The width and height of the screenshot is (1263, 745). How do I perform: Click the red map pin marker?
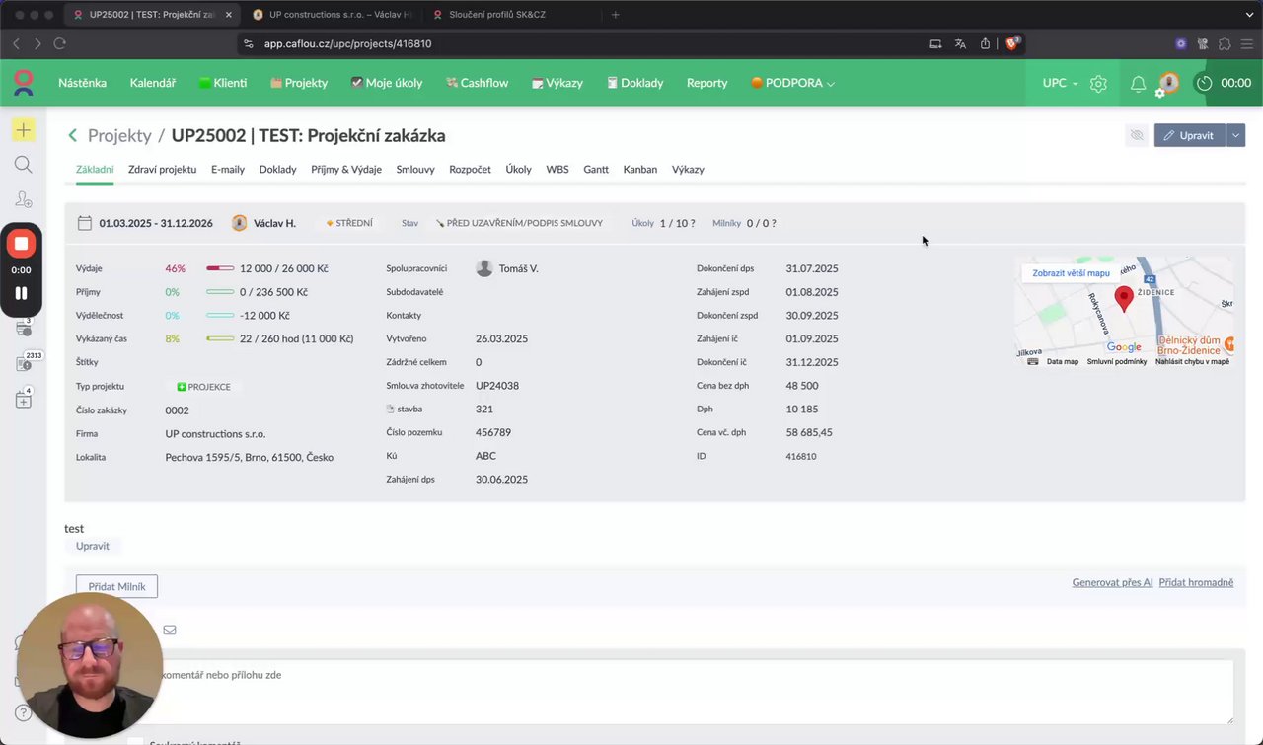[1123, 297]
